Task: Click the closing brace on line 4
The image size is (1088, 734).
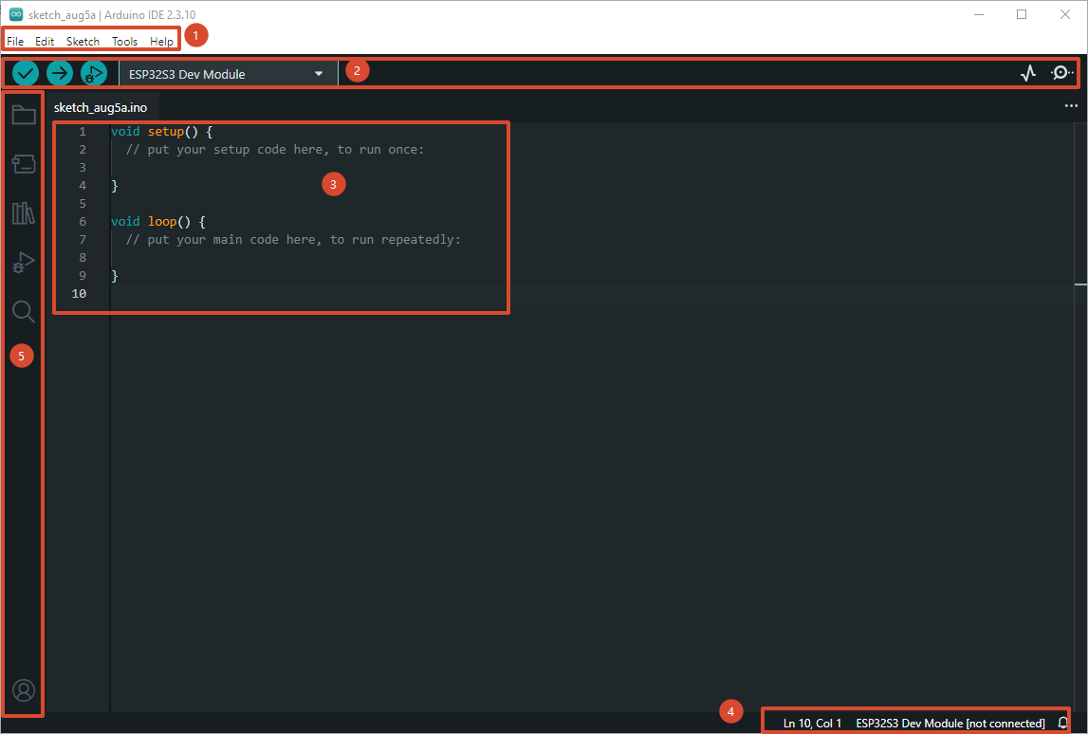Action: pos(115,185)
